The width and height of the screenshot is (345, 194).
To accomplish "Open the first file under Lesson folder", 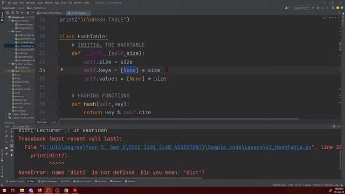I will pos(25,35).
